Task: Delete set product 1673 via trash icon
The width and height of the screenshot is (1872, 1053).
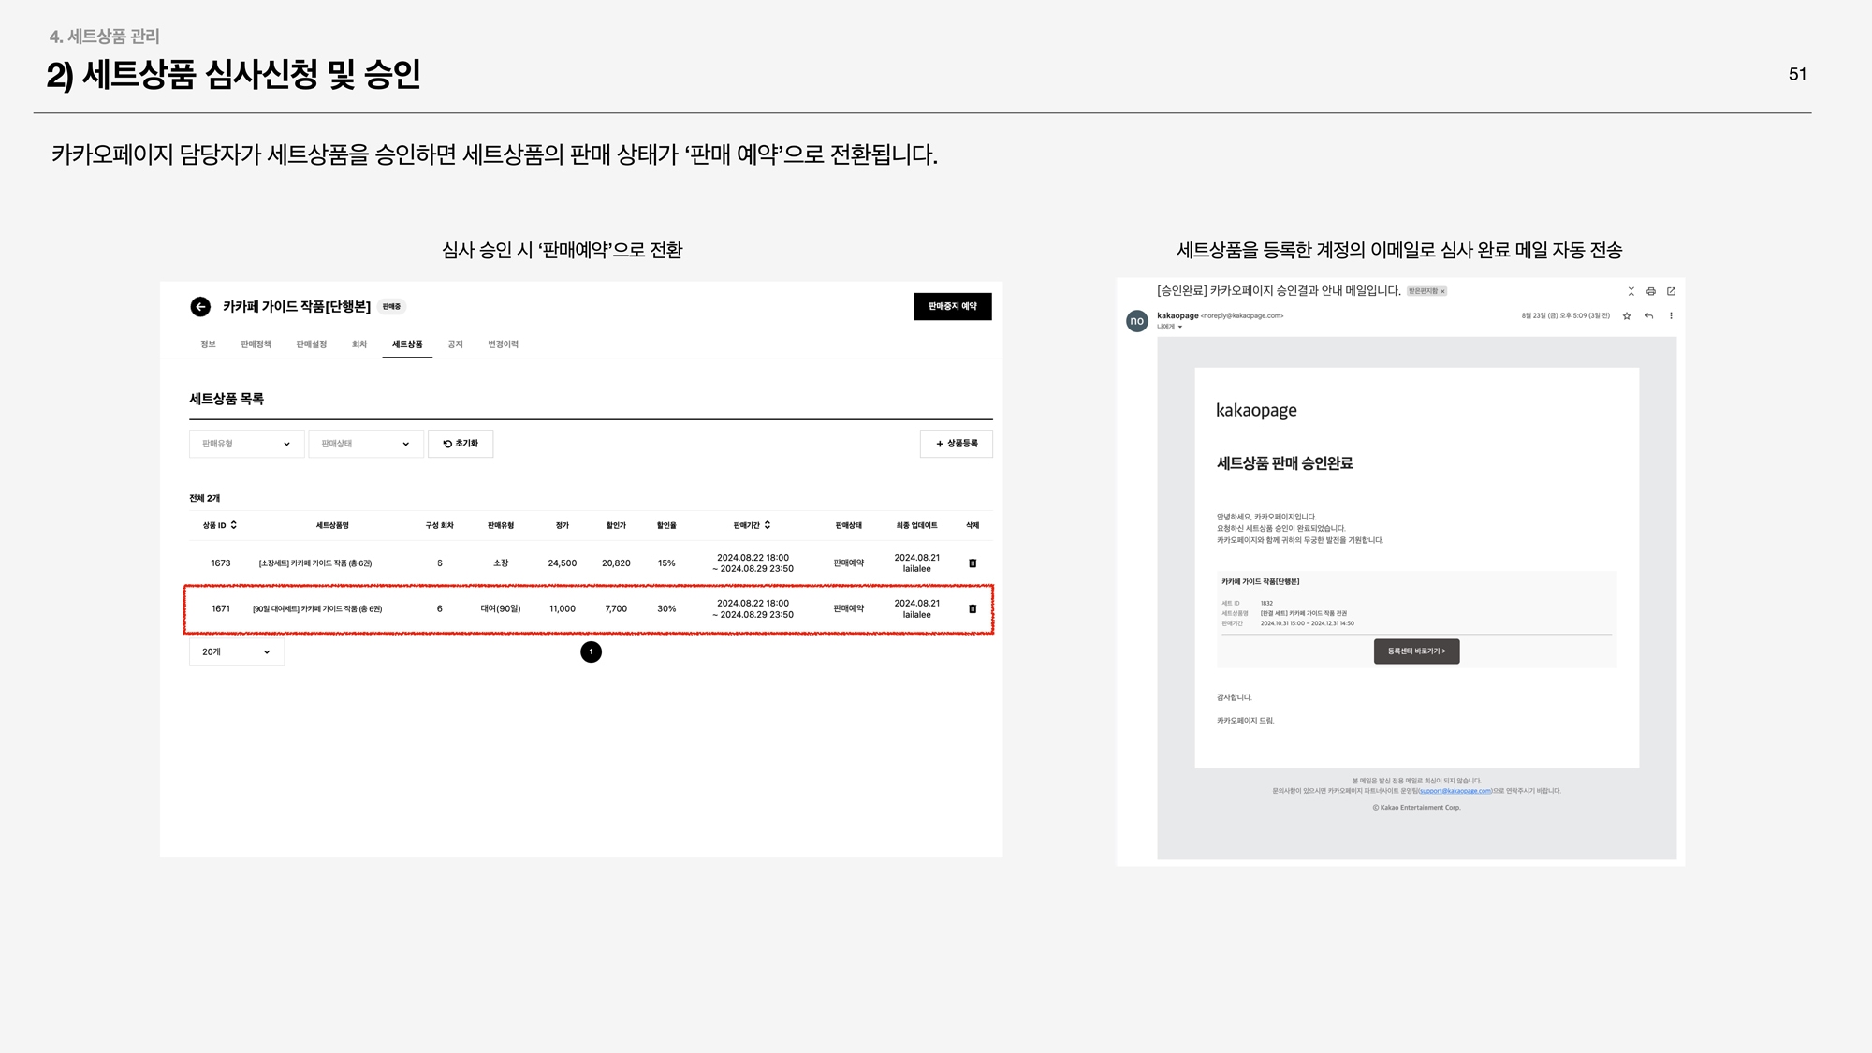Action: click(973, 563)
